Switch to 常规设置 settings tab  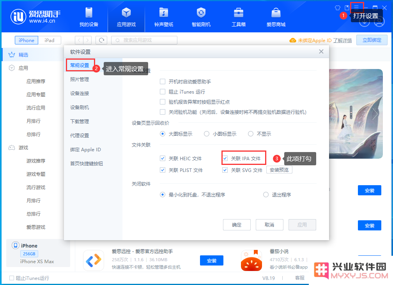coord(80,65)
